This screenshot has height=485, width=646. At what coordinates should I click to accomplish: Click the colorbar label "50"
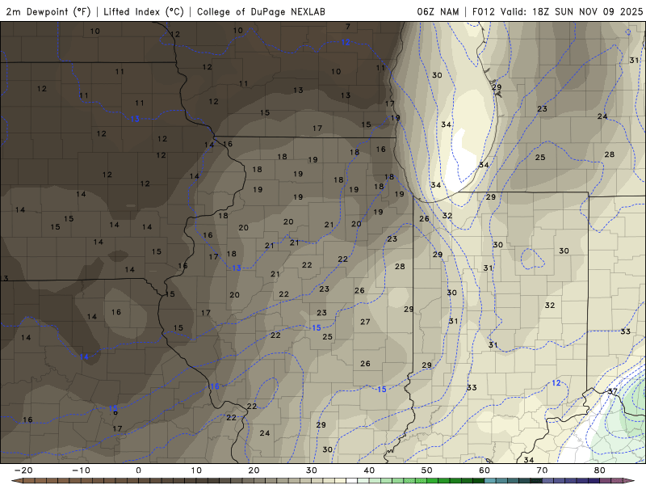(427, 470)
